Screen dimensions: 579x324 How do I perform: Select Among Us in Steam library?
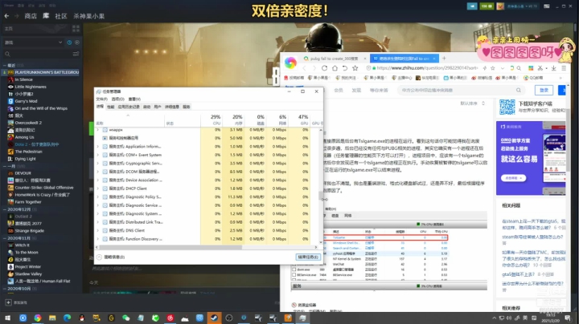pyautogui.click(x=24, y=137)
